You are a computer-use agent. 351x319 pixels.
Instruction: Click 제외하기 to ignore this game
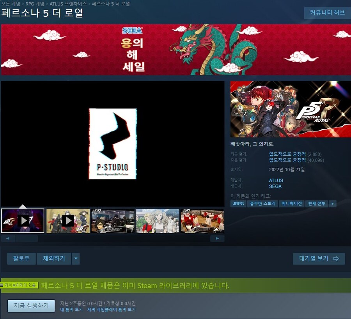point(54,258)
